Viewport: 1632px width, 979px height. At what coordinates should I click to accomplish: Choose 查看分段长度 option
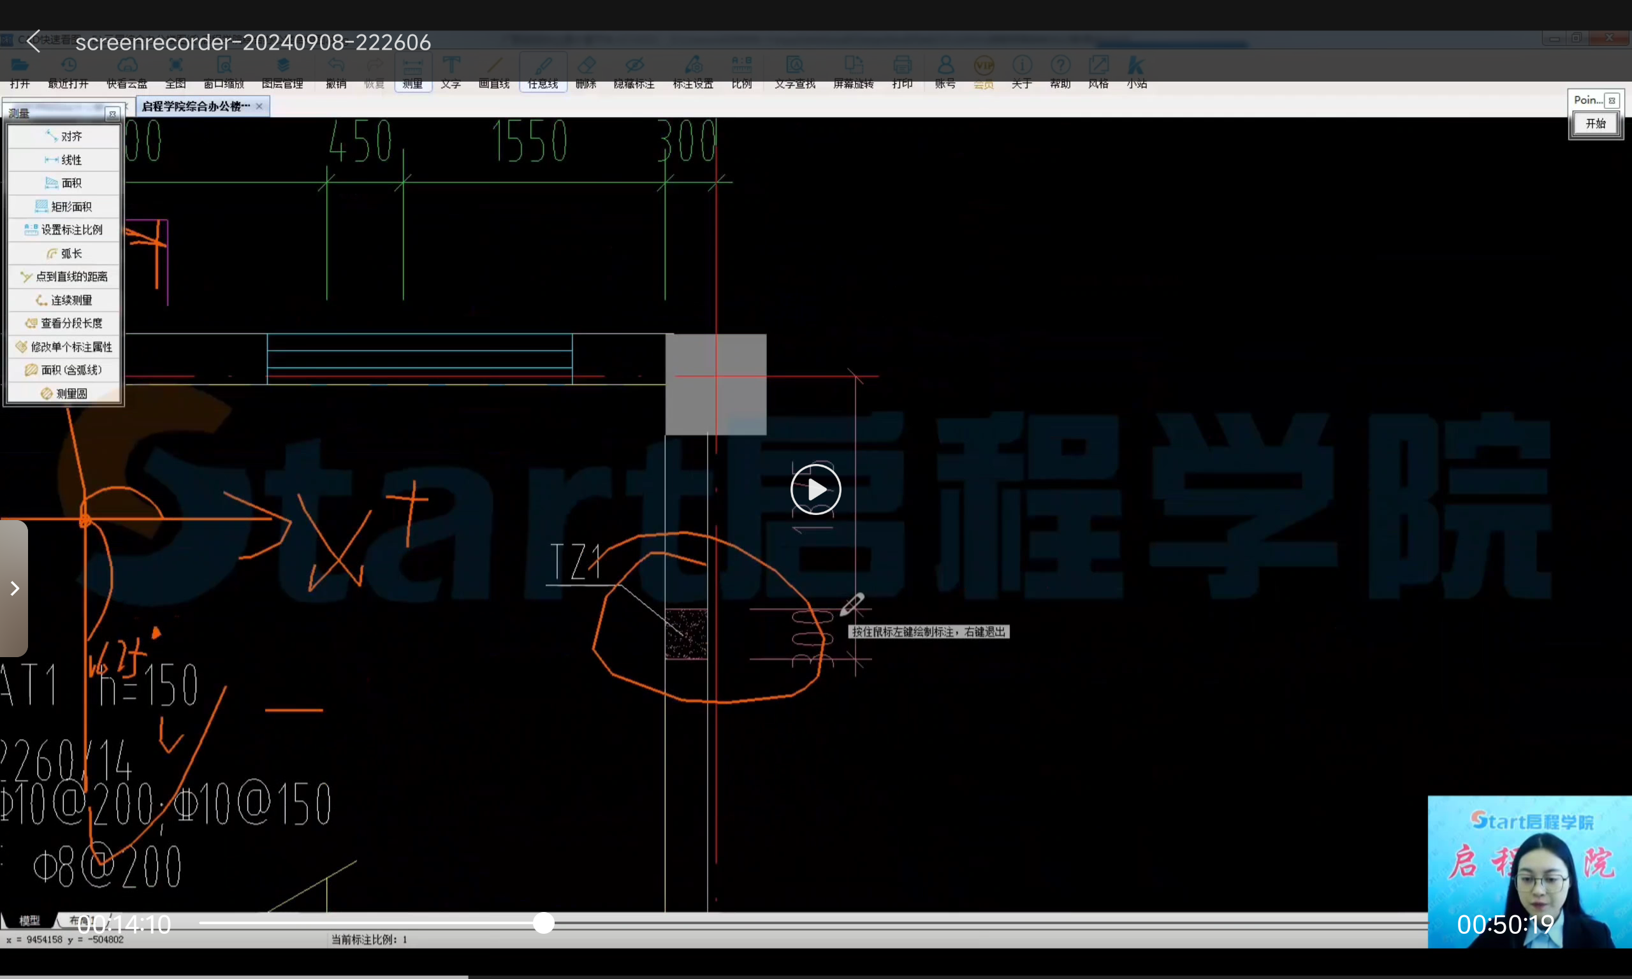[64, 323]
